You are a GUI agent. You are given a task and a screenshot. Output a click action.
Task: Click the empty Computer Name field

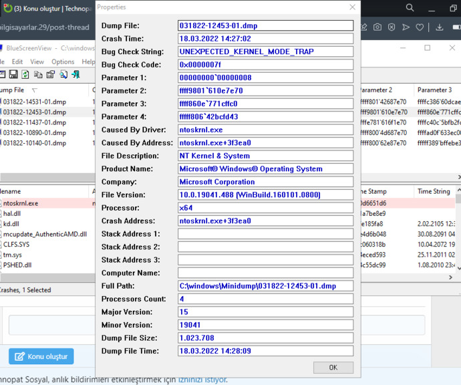click(x=265, y=273)
